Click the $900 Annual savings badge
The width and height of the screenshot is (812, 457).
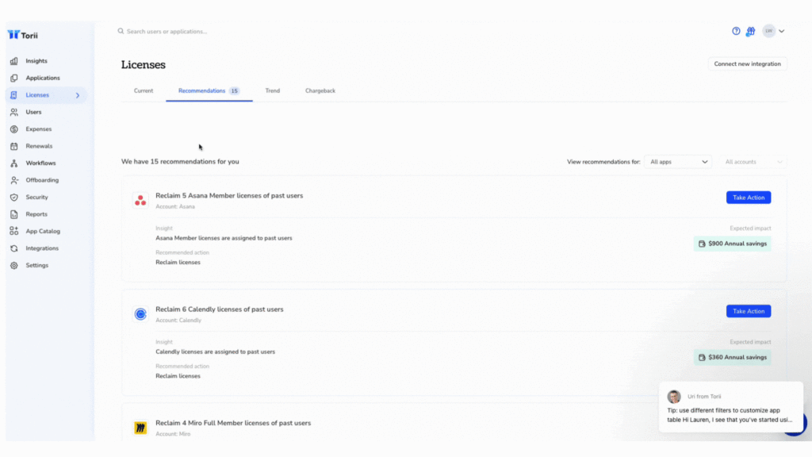click(732, 244)
